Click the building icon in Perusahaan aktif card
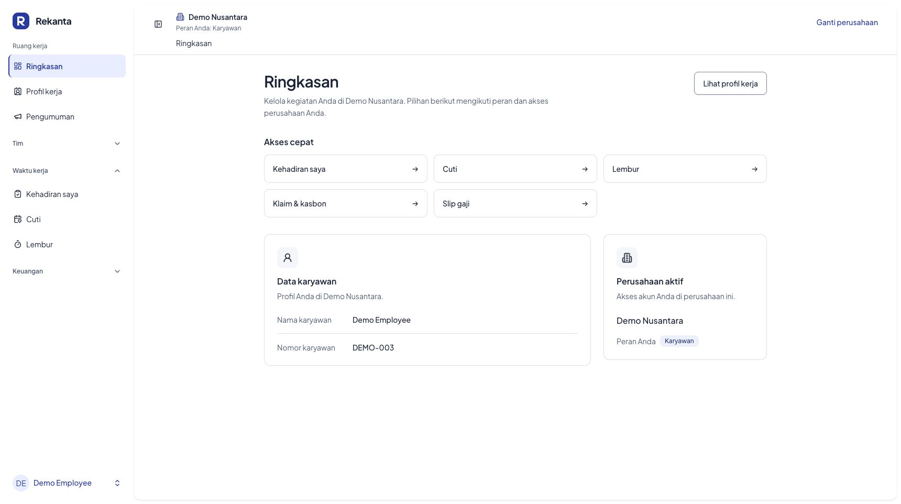901x504 pixels. [627, 258]
